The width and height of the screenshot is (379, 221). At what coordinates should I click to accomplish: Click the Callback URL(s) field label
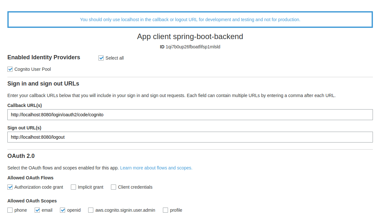coord(25,106)
